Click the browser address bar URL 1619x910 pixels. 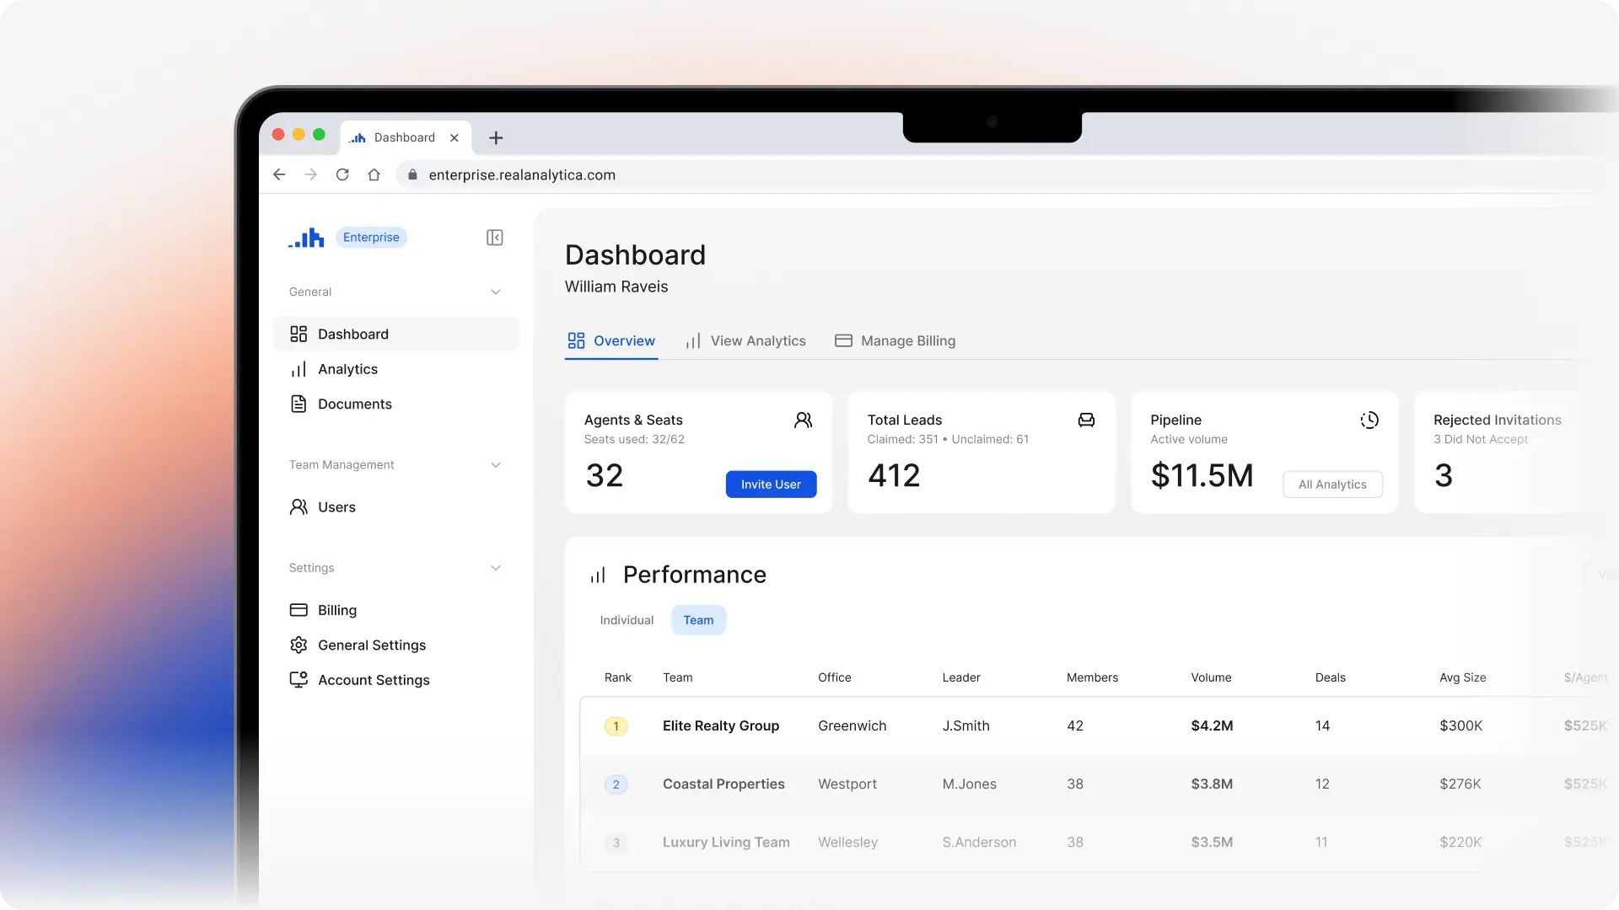pos(521,174)
